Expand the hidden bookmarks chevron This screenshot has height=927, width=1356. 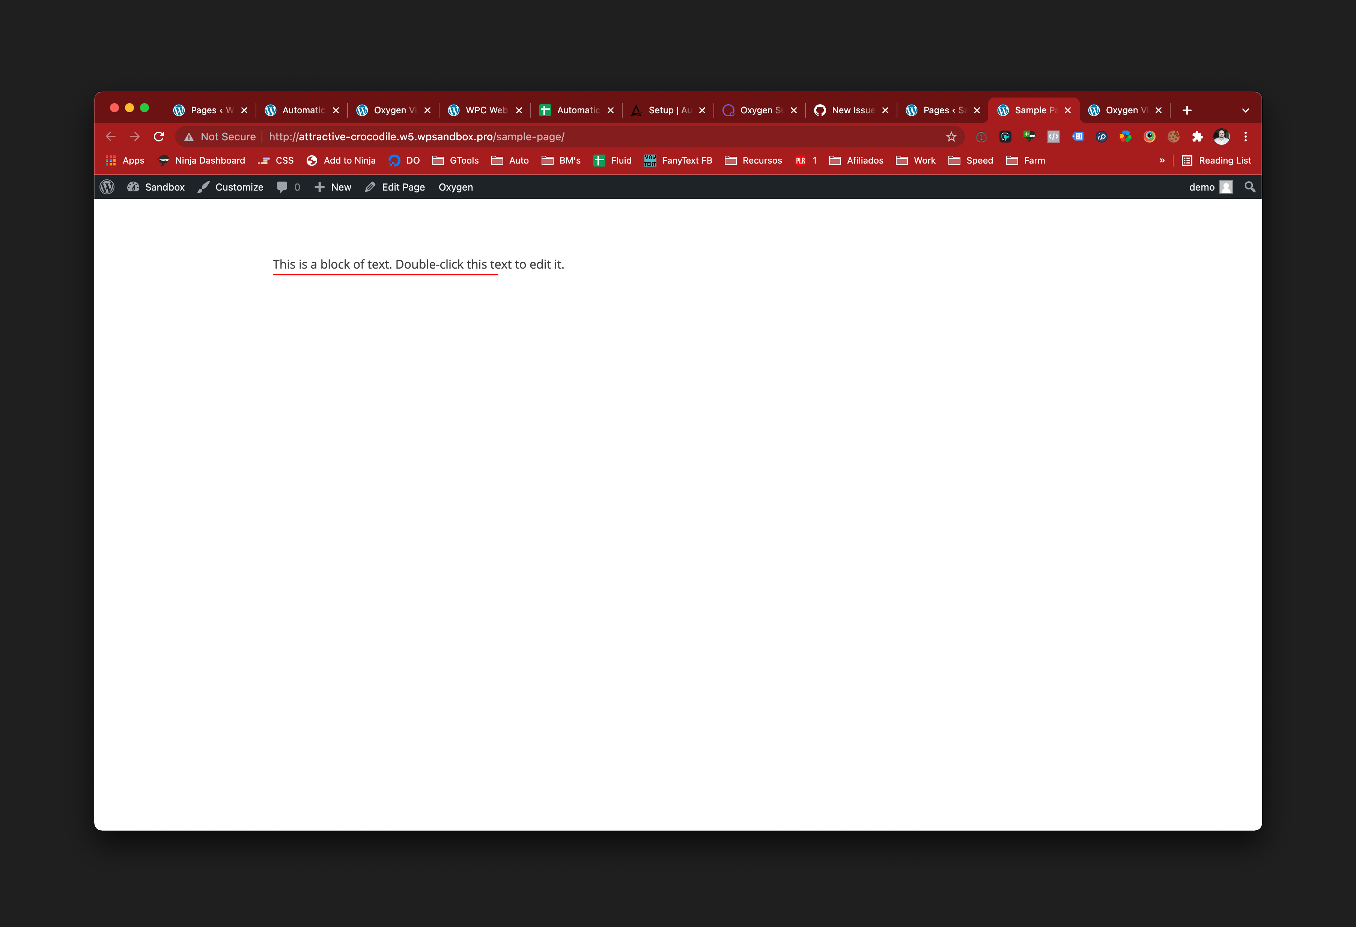pos(1162,161)
